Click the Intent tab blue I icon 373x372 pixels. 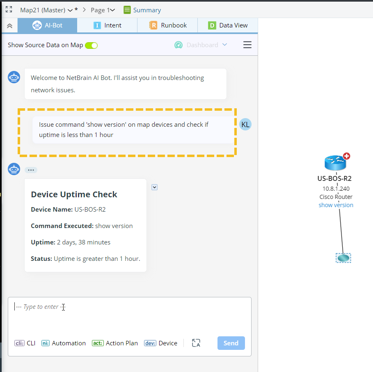[97, 25]
